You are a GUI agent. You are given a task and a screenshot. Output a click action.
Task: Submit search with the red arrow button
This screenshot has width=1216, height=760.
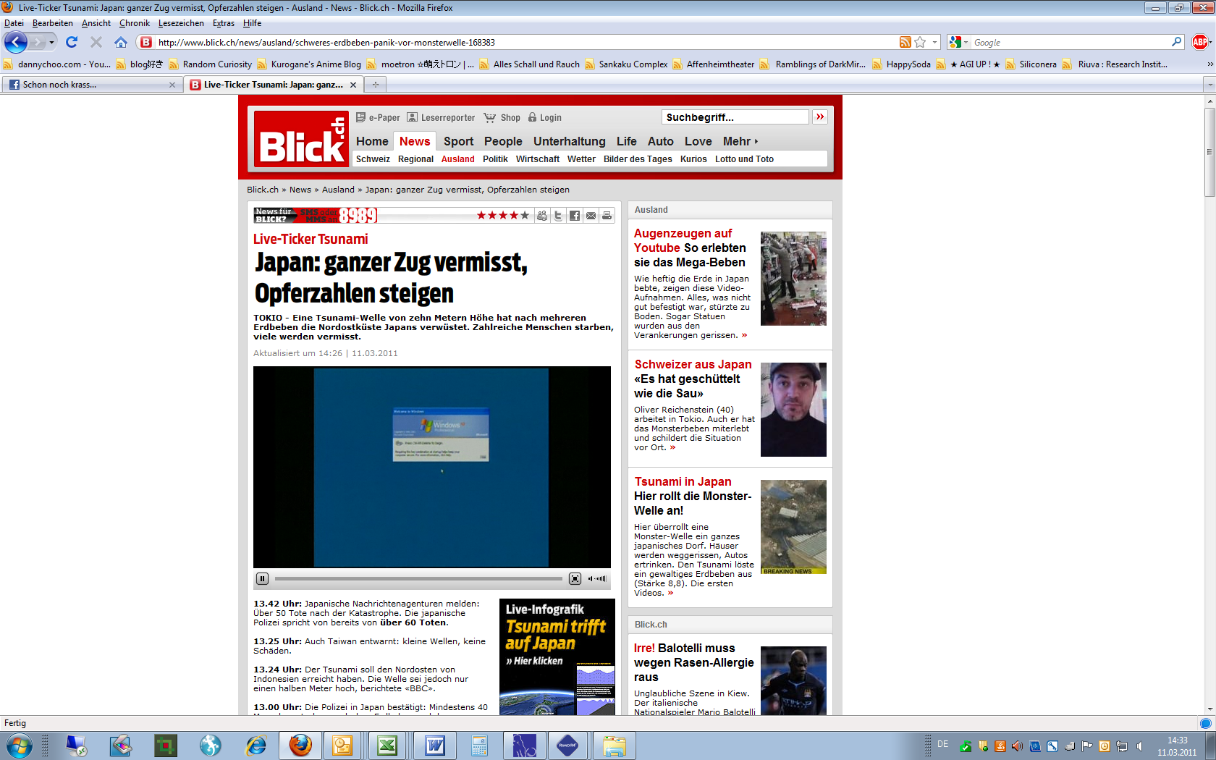click(820, 117)
